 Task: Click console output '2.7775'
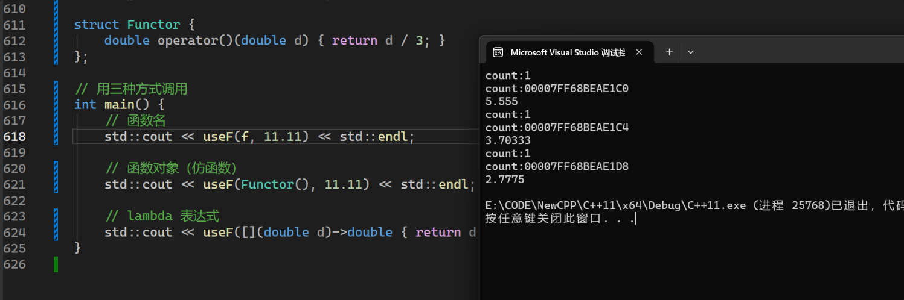505,180
